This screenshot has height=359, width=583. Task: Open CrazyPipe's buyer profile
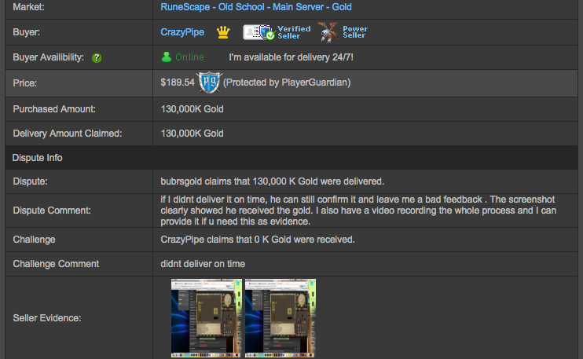(182, 32)
